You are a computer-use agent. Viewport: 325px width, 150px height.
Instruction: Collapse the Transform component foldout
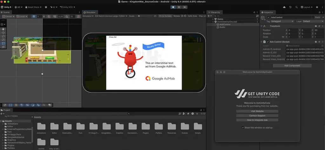point(262,26)
